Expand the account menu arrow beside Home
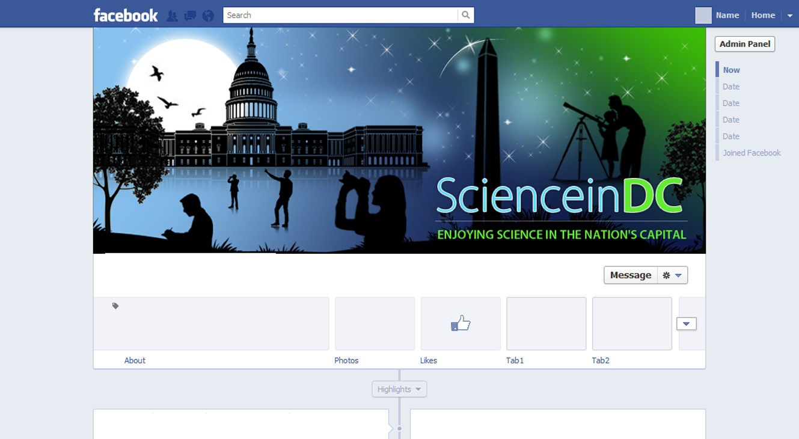Image resolution: width=799 pixels, height=439 pixels. pyautogui.click(x=790, y=16)
